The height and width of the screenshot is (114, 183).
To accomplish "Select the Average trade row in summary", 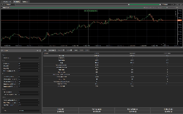I will 113,86.
